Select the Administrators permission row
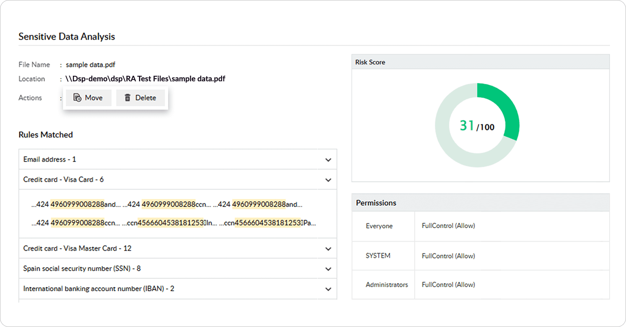The width and height of the screenshot is (626, 327). (480, 285)
